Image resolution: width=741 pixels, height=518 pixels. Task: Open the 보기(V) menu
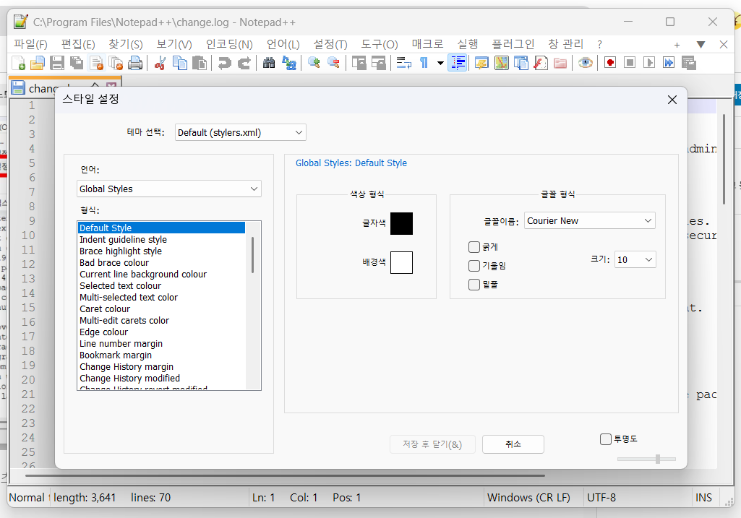[174, 44]
